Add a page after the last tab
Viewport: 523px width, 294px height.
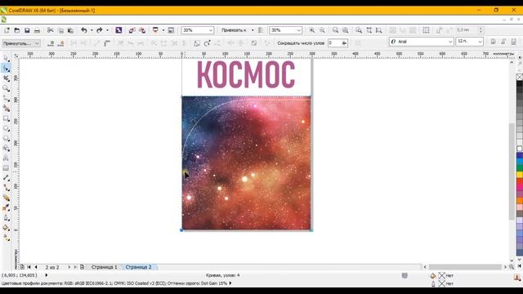[x=82, y=267]
